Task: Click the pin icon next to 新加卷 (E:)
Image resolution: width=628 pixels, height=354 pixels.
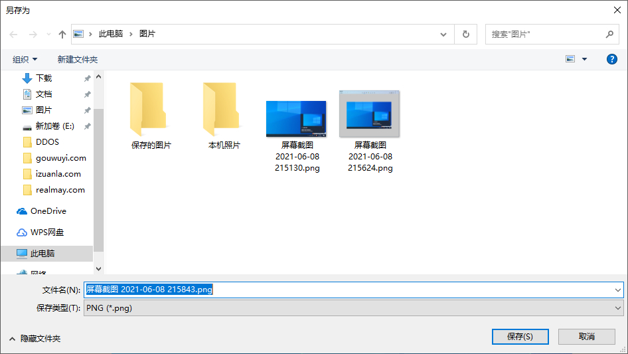Action: pyautogui.click(x=87, y=127)
